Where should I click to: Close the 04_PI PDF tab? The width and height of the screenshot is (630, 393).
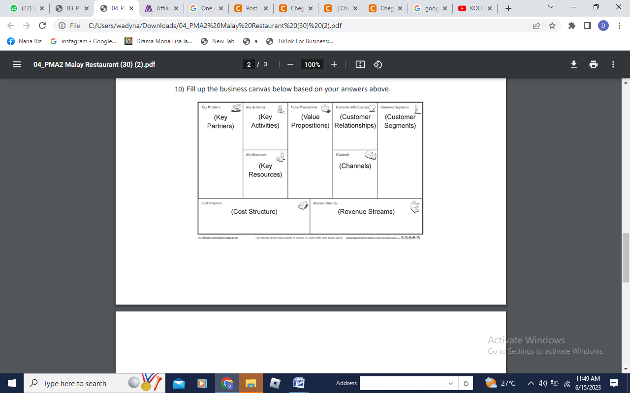(131, 8)
